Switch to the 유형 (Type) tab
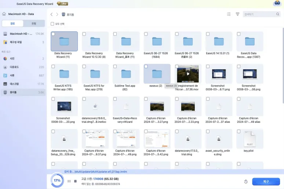This screenshot has width=284, height=189. (x=34, y=23)
